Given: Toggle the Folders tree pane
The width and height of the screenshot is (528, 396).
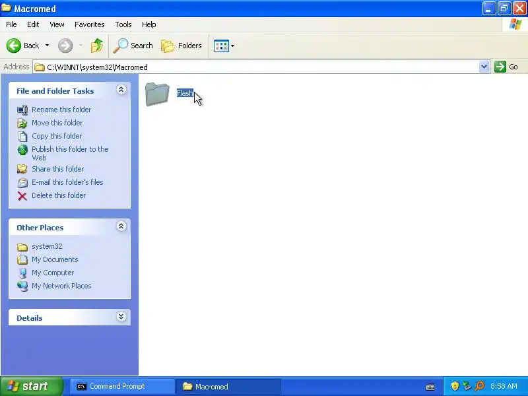Looking at the screenshot, I should (181, 46).
